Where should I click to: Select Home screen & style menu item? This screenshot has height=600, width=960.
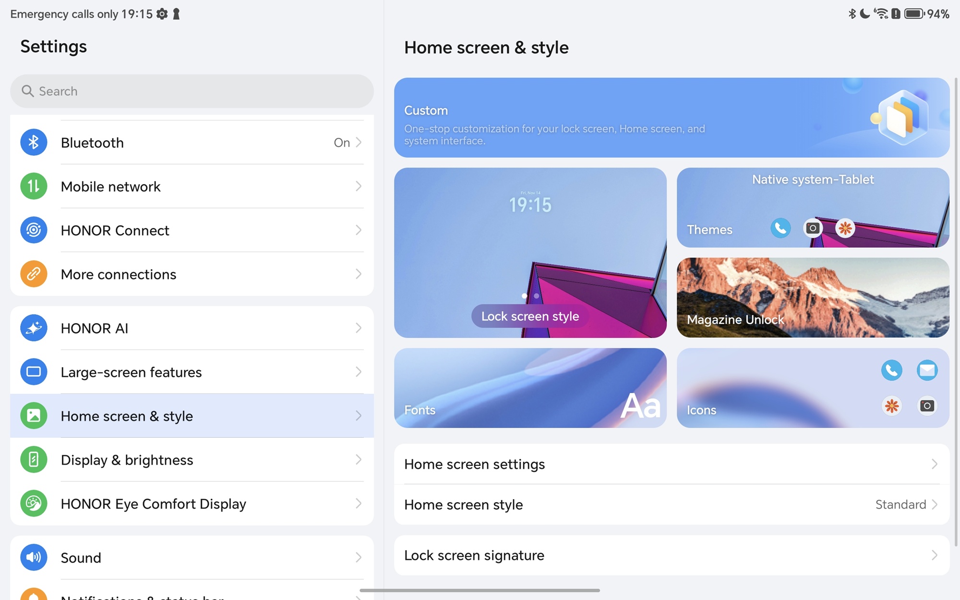[192, 416]
